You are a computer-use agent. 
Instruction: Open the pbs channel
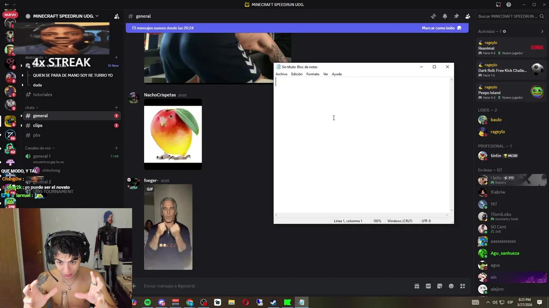click(x=71, y=135)
